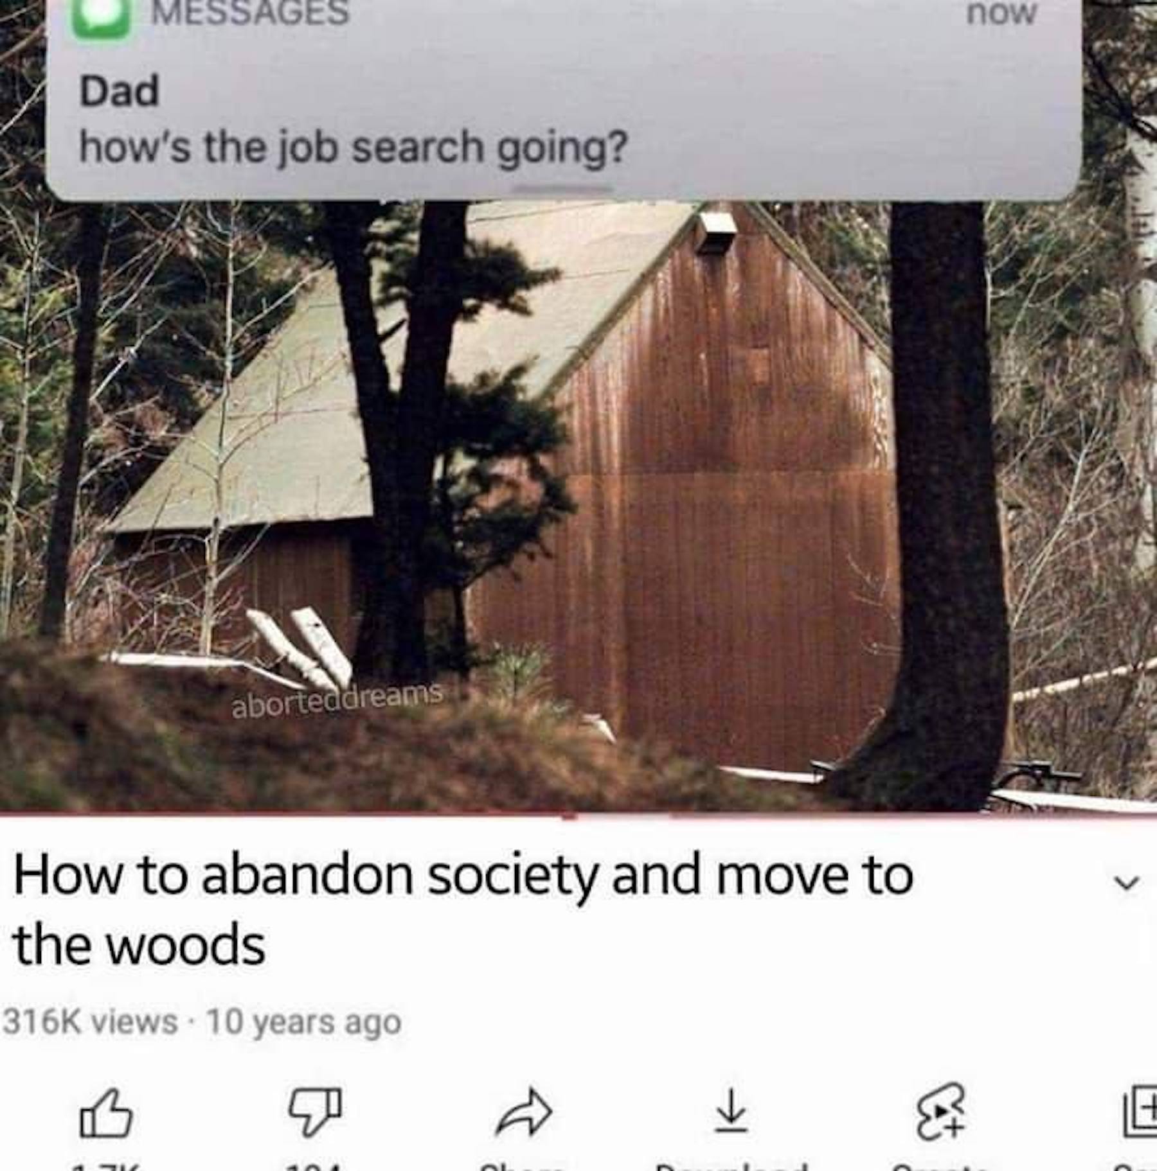Click the 'now' notification timestamp
Image resolution: width=1157 pixels, height=1171 pixels.
pos(1002,13)
